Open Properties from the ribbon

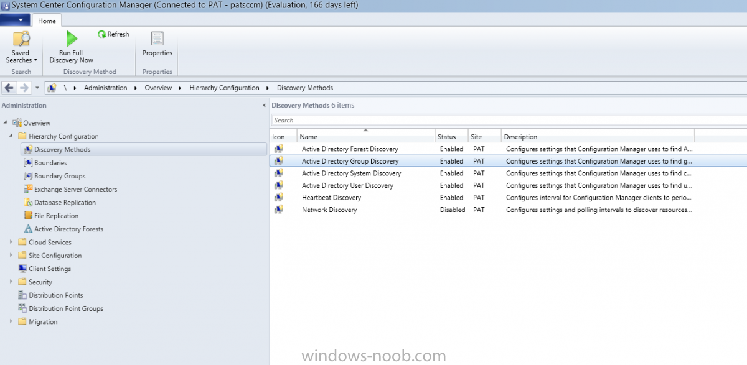click(157, 45)
